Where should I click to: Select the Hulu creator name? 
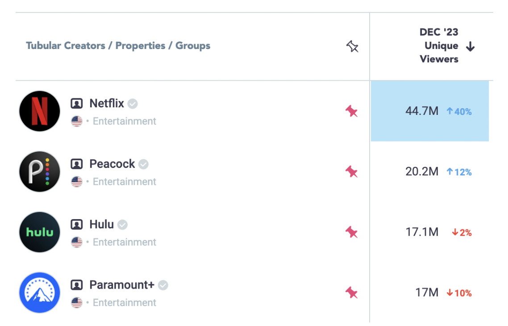(x=101, y=224)
